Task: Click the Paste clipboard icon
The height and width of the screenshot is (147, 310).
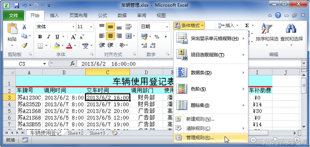Action: 12,29
